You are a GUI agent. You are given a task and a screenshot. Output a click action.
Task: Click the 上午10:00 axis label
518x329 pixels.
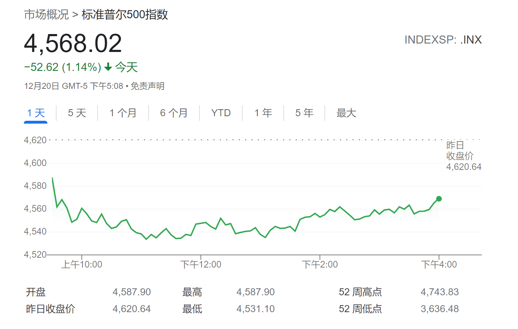click(82, 264)
